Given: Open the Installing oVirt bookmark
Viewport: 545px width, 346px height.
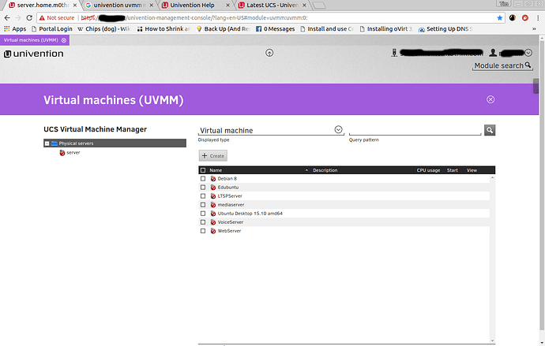Looking at the screenshot, I should [385, 29].
